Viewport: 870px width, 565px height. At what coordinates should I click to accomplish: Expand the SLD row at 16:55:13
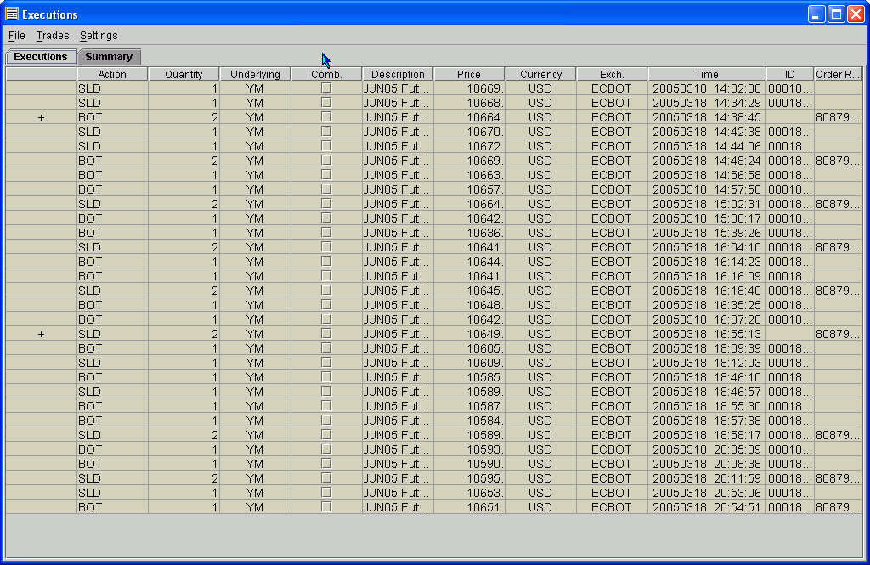pyautogui.click(x=41, y=334)
